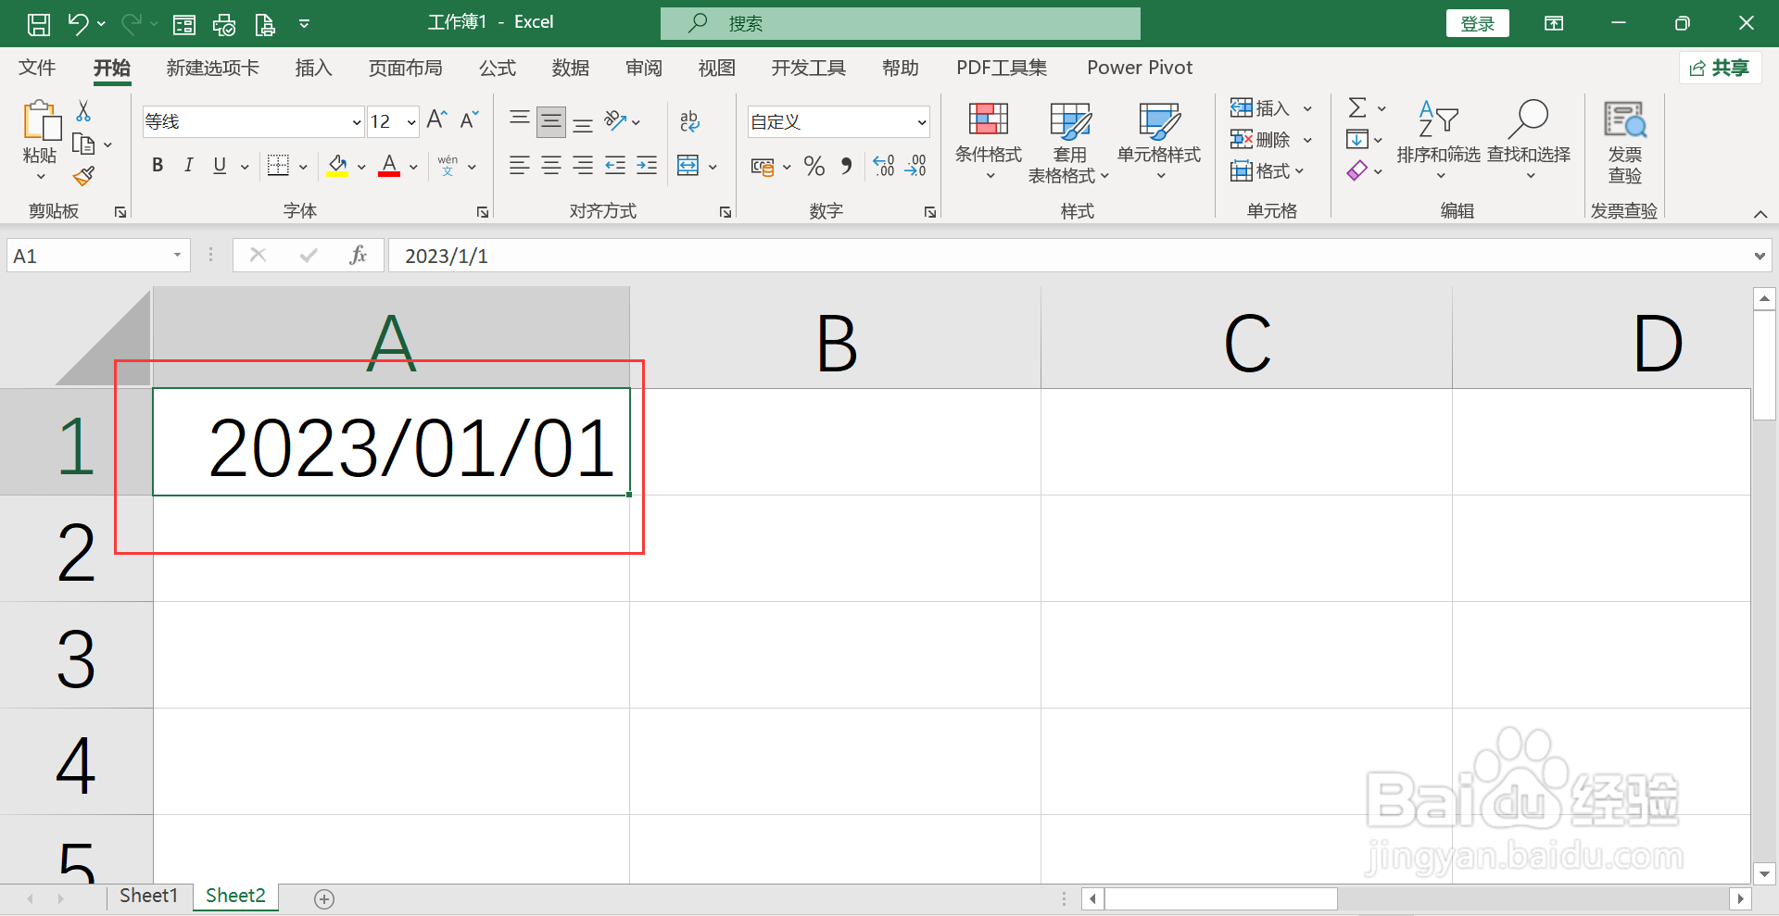Image resolution: width=1779 pixels, height=916 pixels.
Task: Apply cell borders with the Borders icon
Action: 278,166
